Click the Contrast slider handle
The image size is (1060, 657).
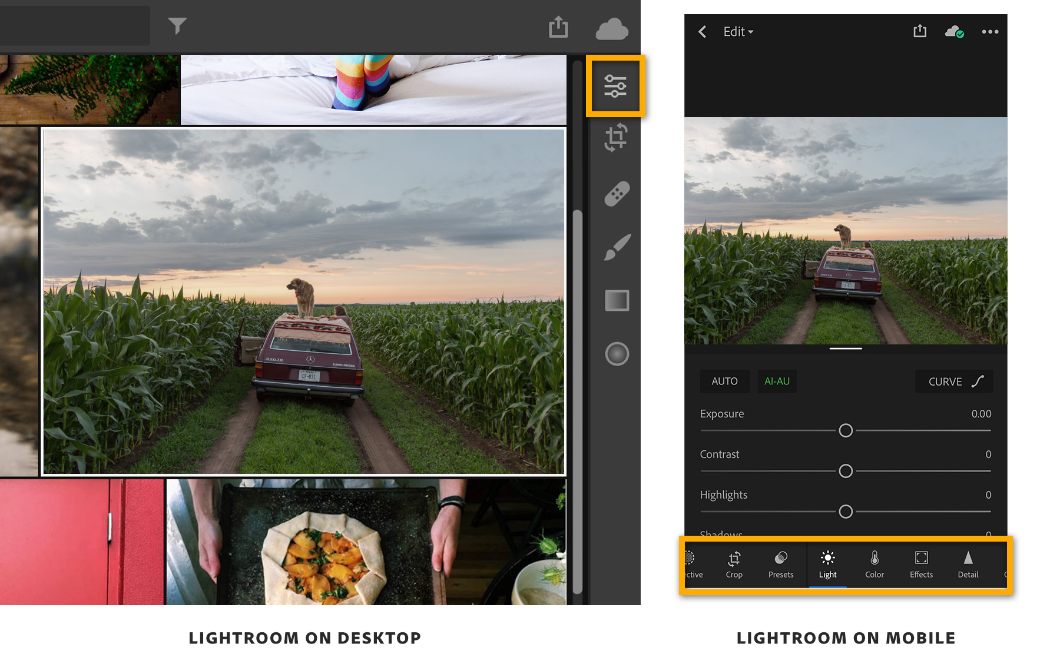(x=846, y=471)
